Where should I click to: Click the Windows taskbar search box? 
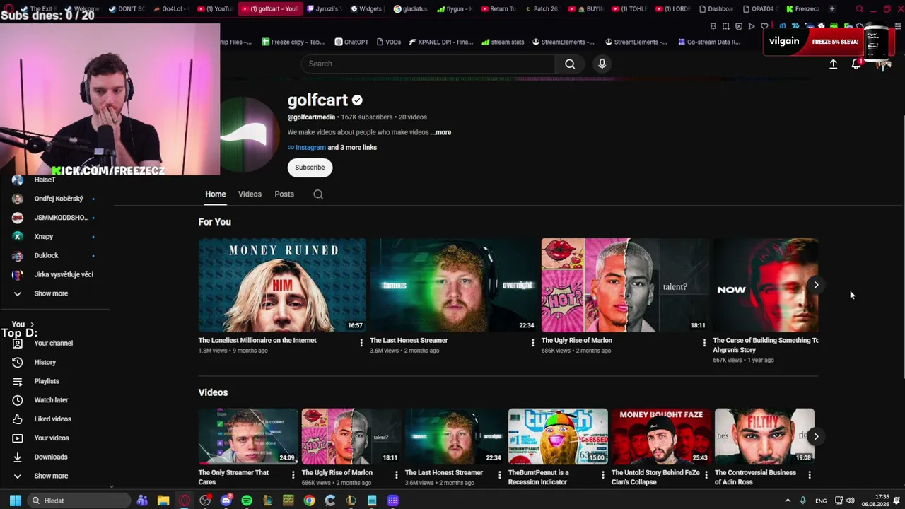point(79,501)
